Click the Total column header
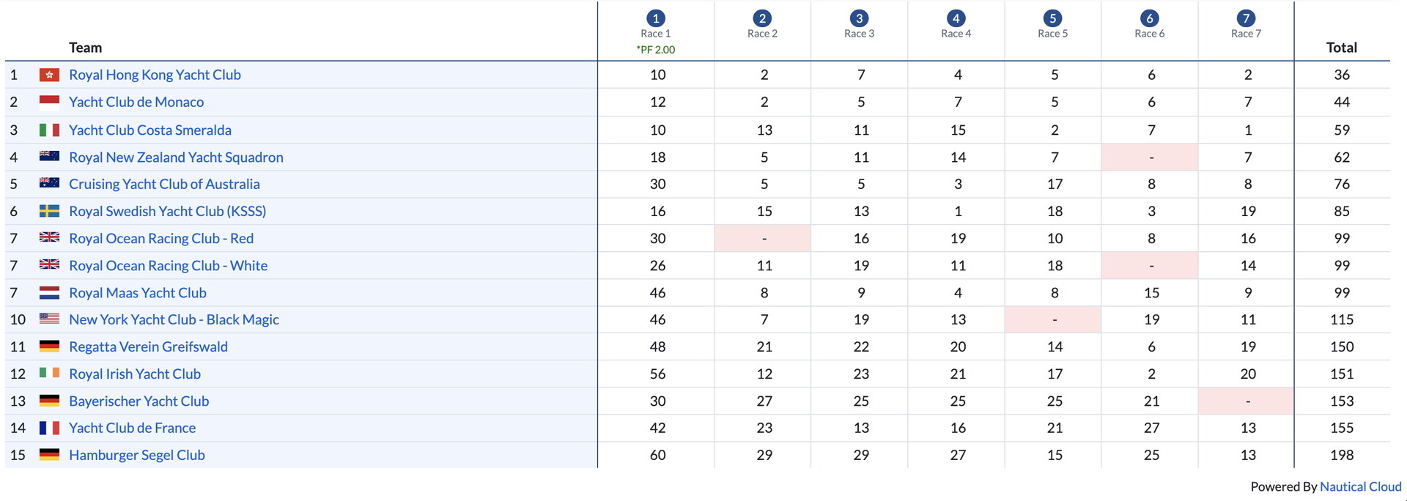Viewport: 1407px width, 501px height. [1342, 48]
